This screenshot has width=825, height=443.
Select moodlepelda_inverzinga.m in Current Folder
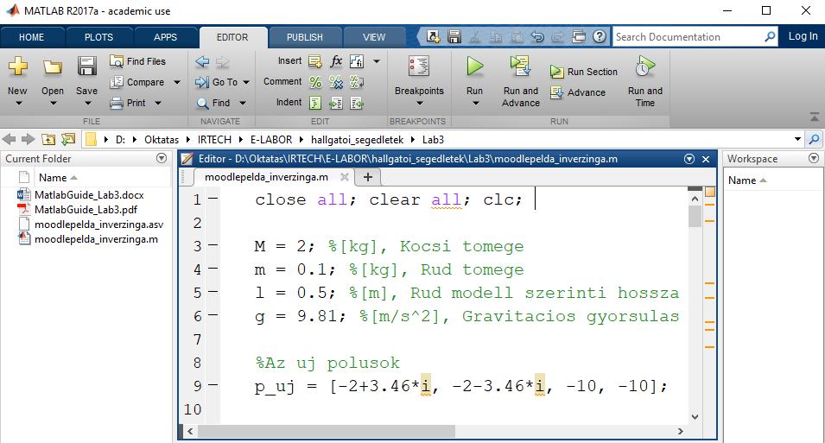point(96,239)
